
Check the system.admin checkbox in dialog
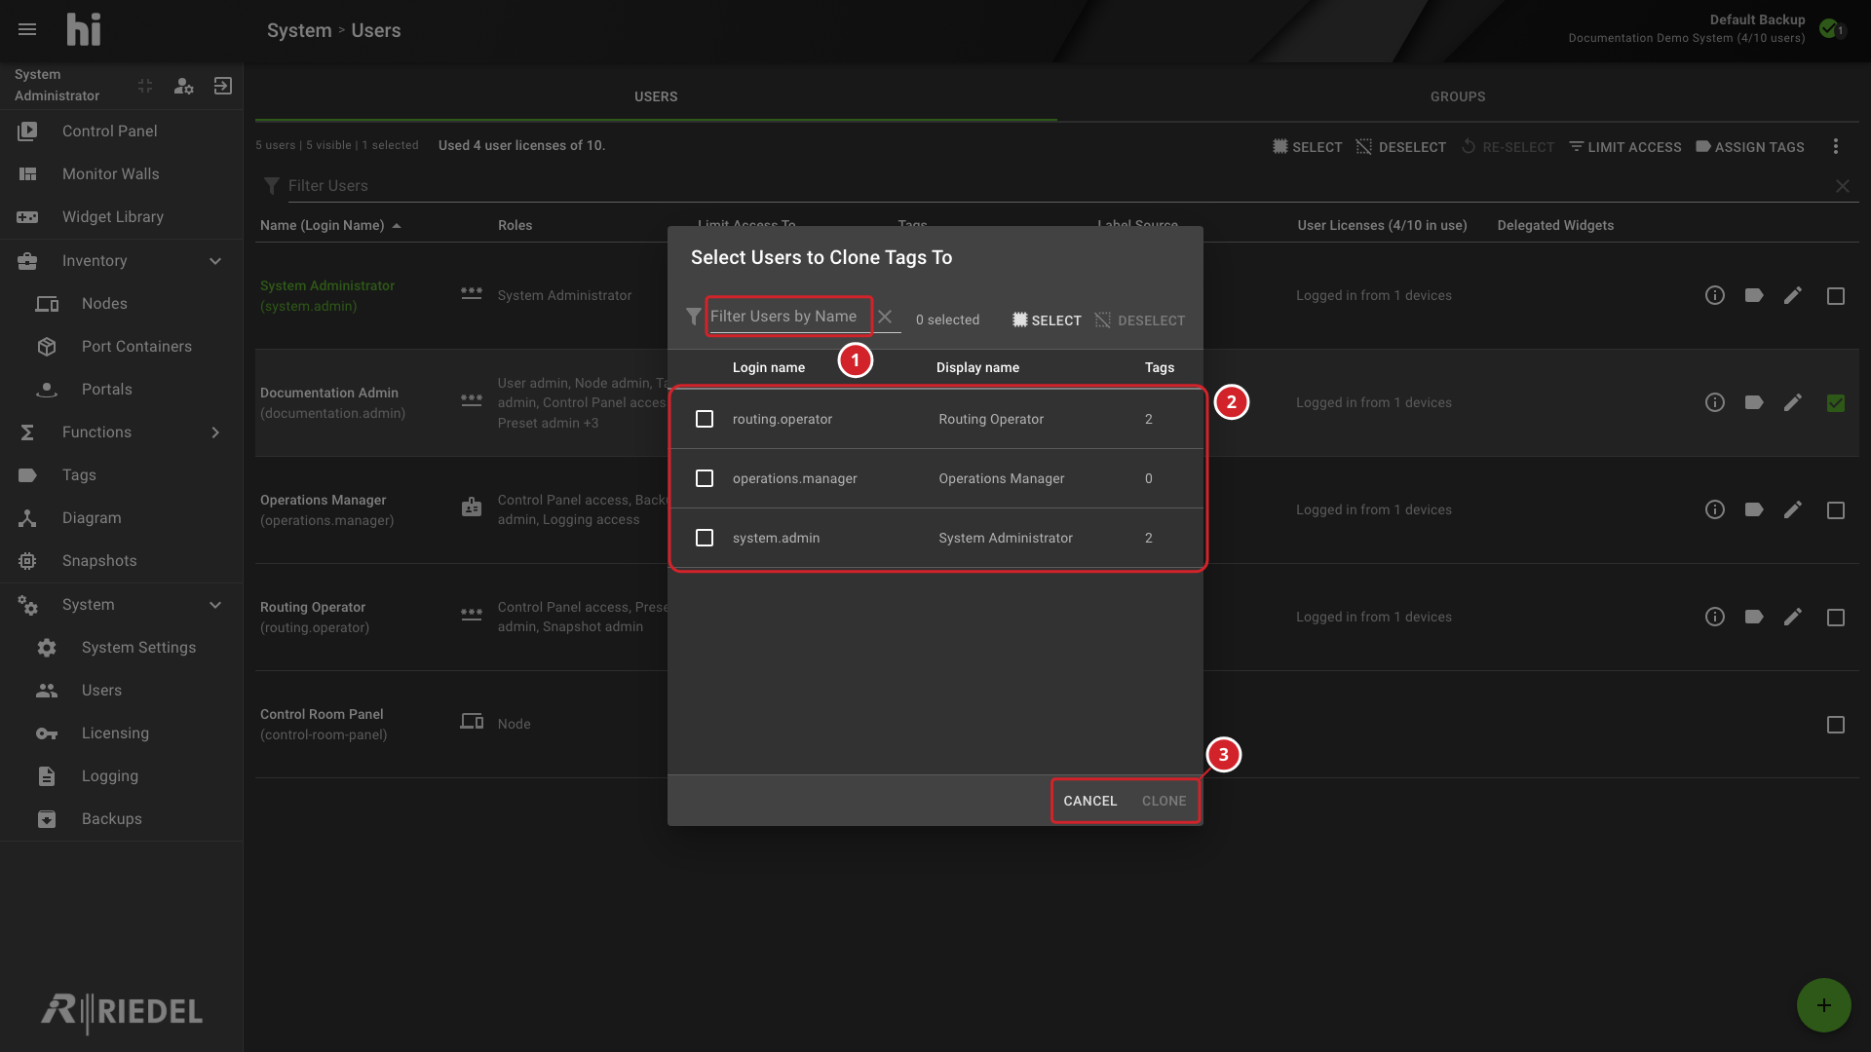[x=705, y=538]
